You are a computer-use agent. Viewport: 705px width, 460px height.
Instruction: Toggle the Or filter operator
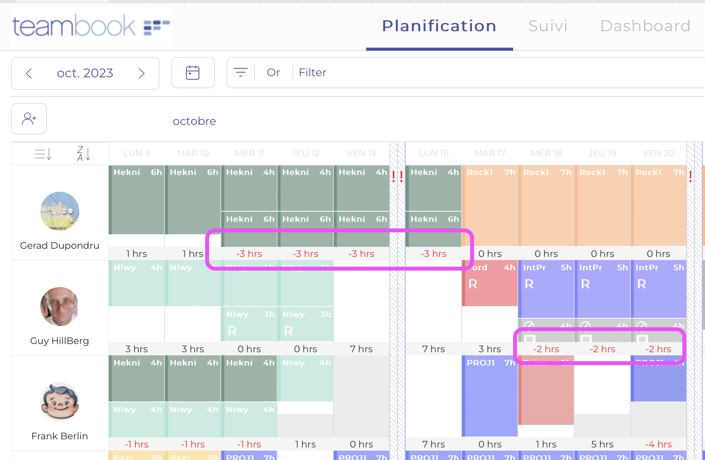pyautogui.click(x=273, y=73)
